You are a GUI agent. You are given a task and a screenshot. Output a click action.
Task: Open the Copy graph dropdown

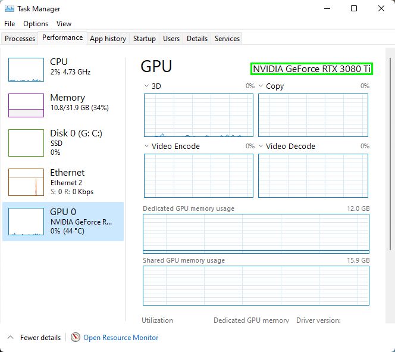(261, 86)
